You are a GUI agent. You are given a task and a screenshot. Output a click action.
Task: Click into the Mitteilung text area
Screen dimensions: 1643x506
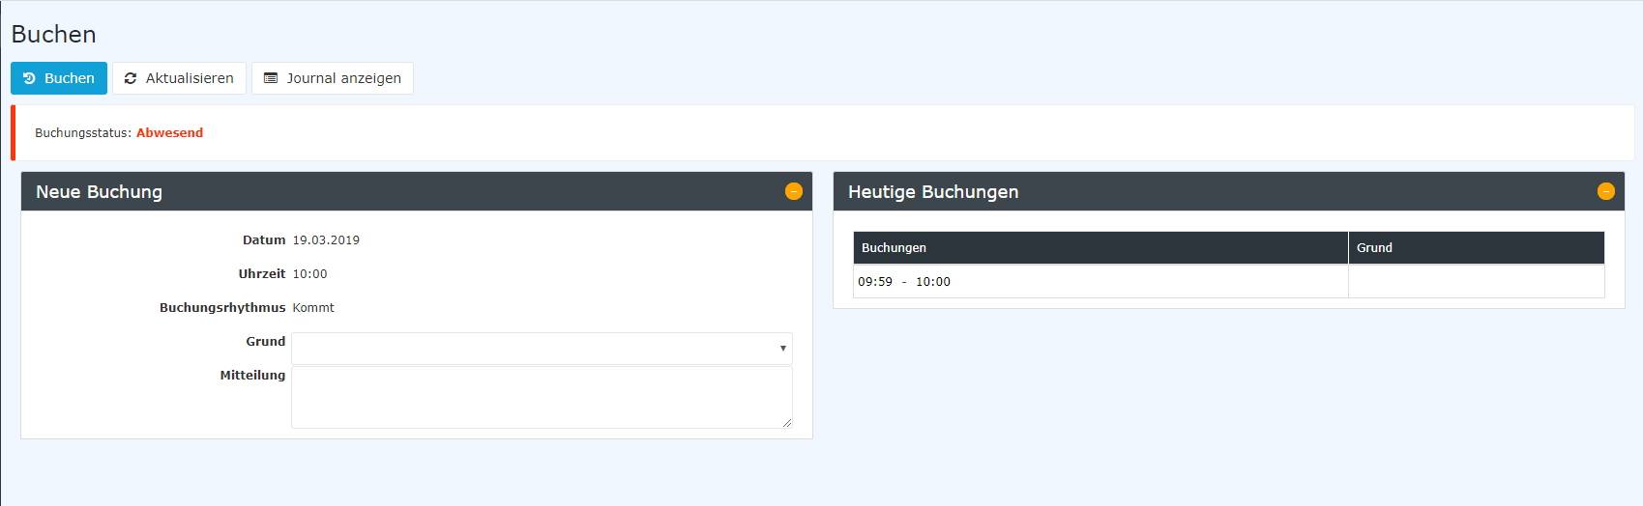(x=542, y=397)
